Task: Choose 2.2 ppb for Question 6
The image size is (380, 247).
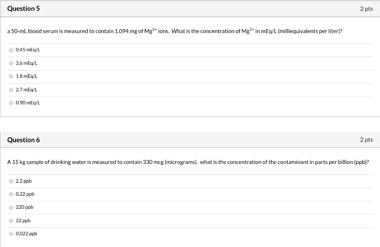Action: [x=11, y=181]
